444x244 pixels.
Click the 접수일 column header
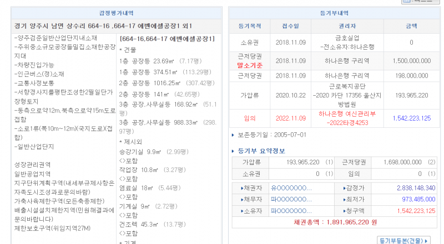(x=290, y=26)
